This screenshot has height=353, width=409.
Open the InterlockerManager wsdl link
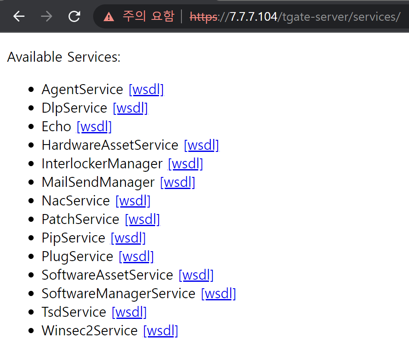tap(185, 164)
